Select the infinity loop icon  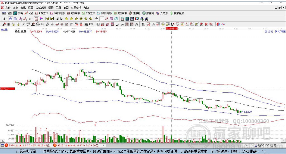click(x=223, y=24)
